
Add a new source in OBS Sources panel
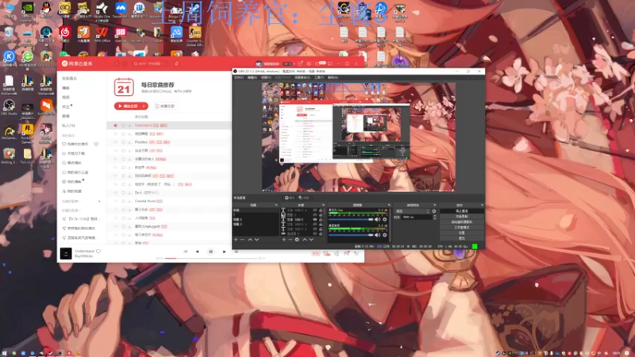click(284, 240)
